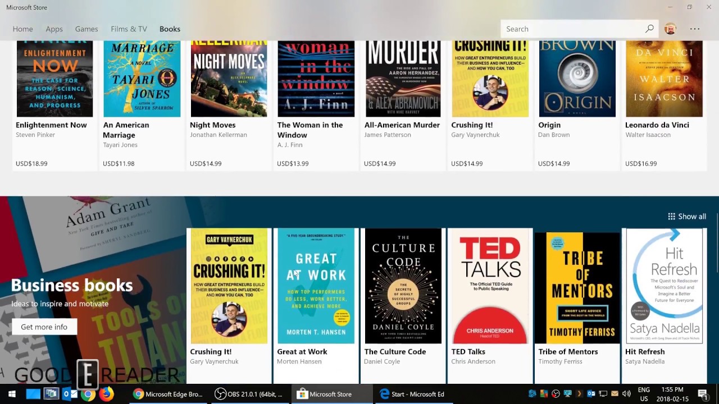Go to the Apps tab
Viewport: 719px width, 404px height.
click(54, 29)
